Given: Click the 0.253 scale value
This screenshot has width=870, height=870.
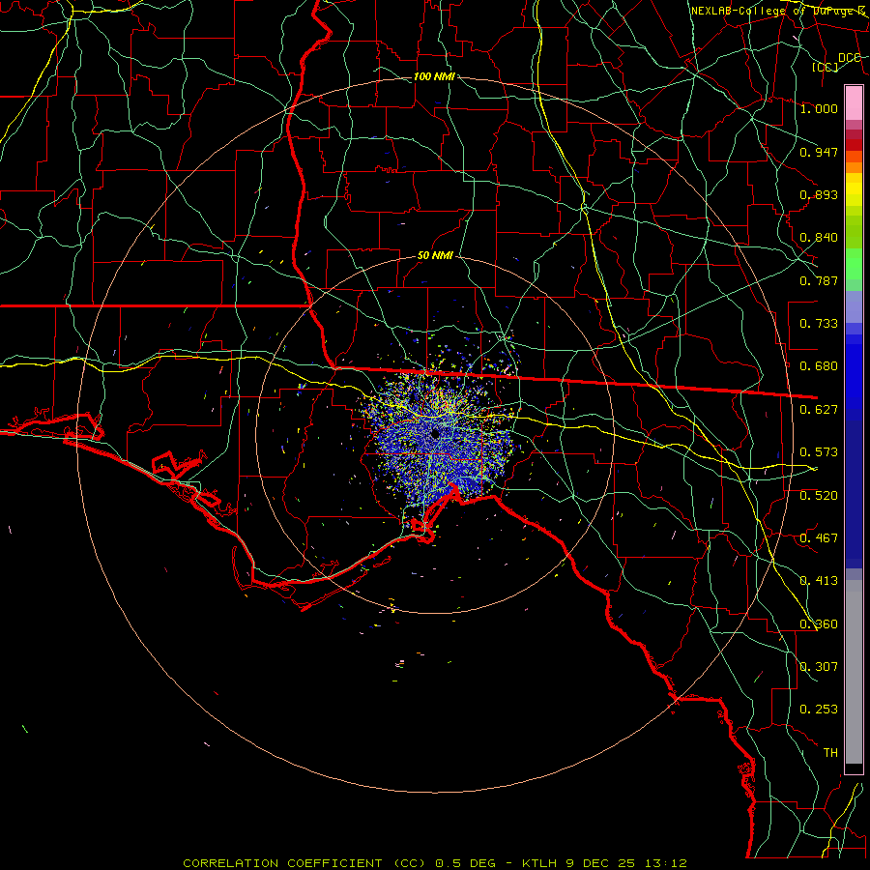Looking at the screenshot, I should pos(819,710).
